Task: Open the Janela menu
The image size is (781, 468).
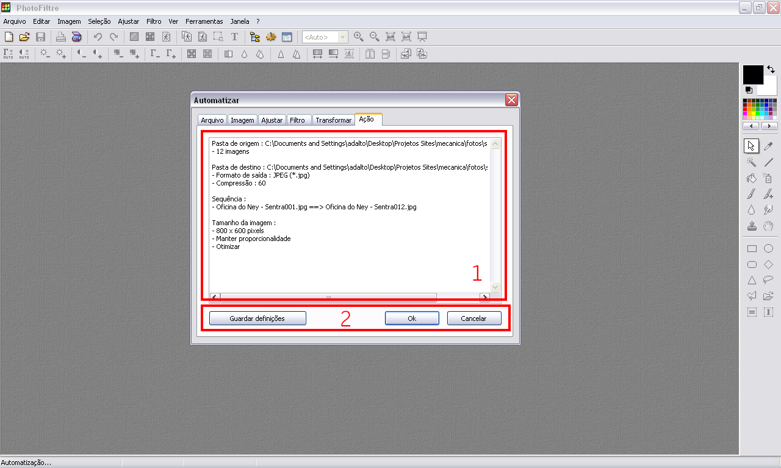Action: pyautogui.click(x=240, y=21)
